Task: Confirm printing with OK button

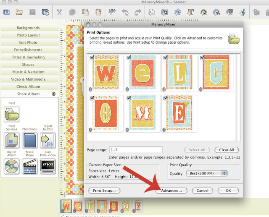Action: coord(228,191)
